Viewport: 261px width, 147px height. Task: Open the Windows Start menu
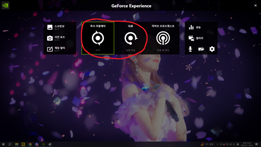(x=3, y=144)
